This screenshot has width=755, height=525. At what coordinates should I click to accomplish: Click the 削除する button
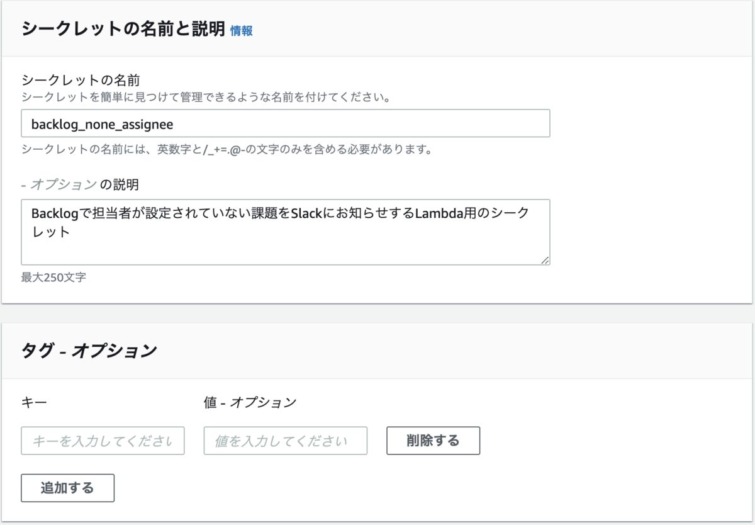tap(433, 440)
